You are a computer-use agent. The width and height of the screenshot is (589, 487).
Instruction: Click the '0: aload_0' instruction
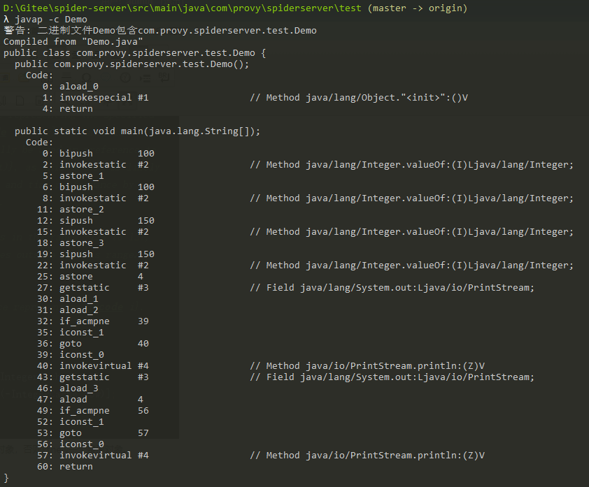[70, 87]
